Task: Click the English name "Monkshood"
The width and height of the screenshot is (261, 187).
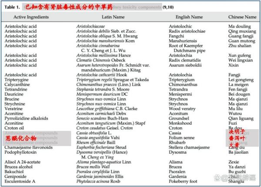Action: pos(180,123)
